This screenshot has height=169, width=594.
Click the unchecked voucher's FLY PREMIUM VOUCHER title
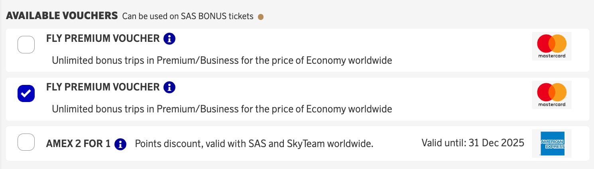103,39
